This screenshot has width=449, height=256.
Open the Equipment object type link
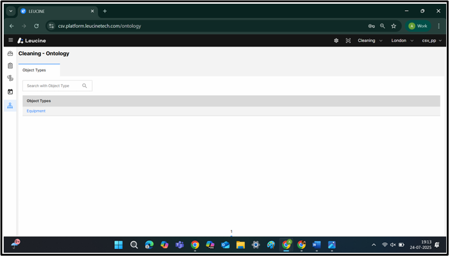(36, 111)
